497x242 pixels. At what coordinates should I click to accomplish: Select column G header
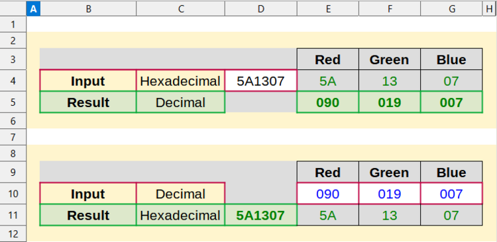click(x=451, y=9)
